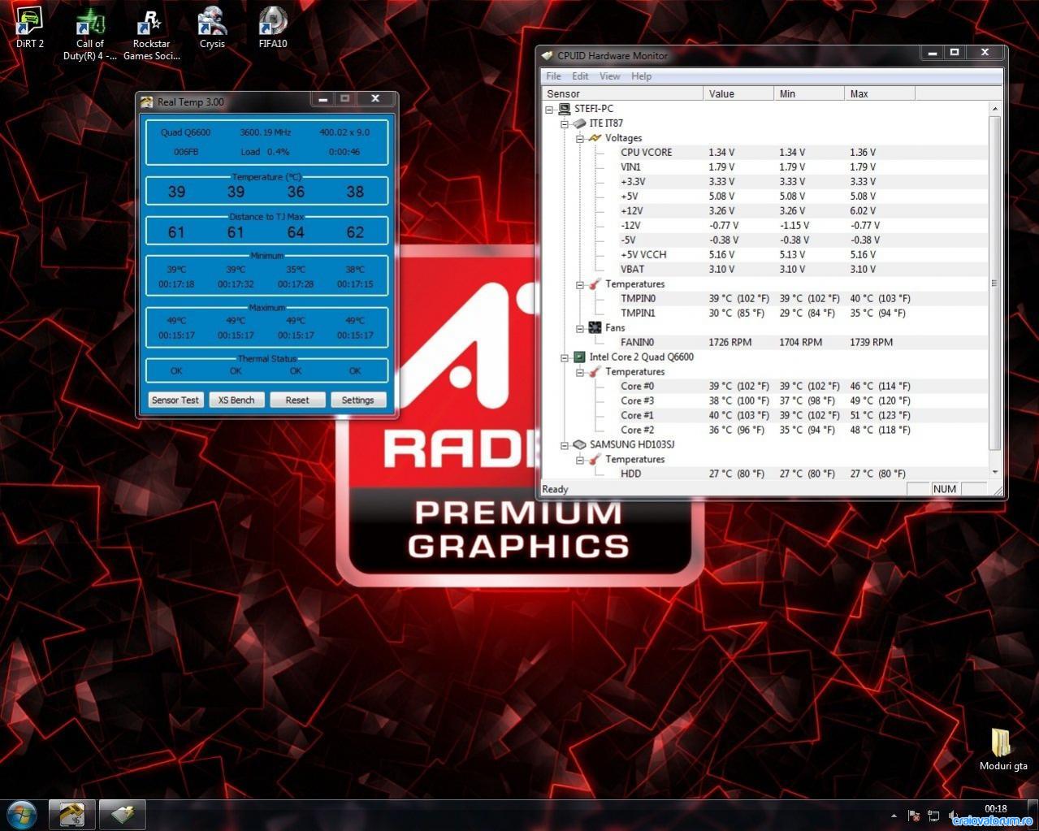
Task: Select the Voltages lightning icon
Action: [595, 138]
